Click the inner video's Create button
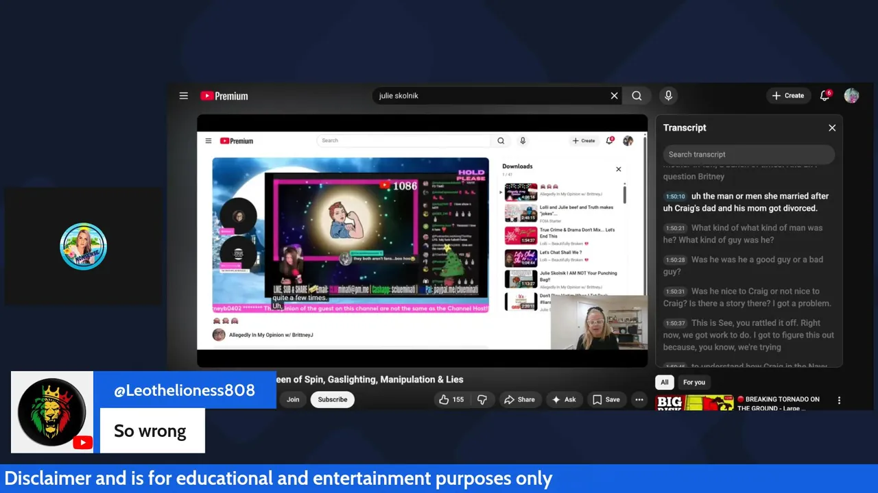 pos(584,141)
